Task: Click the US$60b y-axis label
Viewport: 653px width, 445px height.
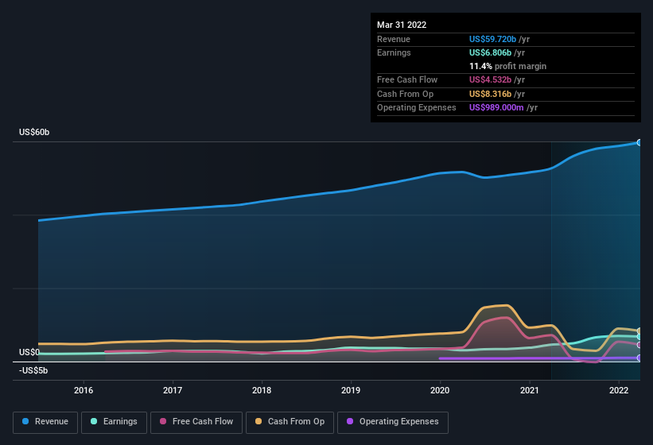Action: [x=34, y=132]
